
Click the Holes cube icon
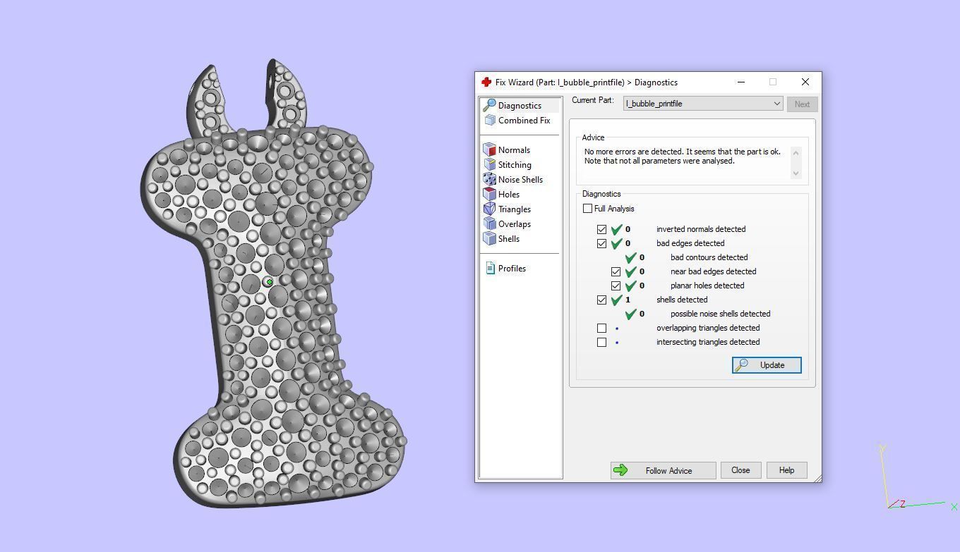[490, 195]
